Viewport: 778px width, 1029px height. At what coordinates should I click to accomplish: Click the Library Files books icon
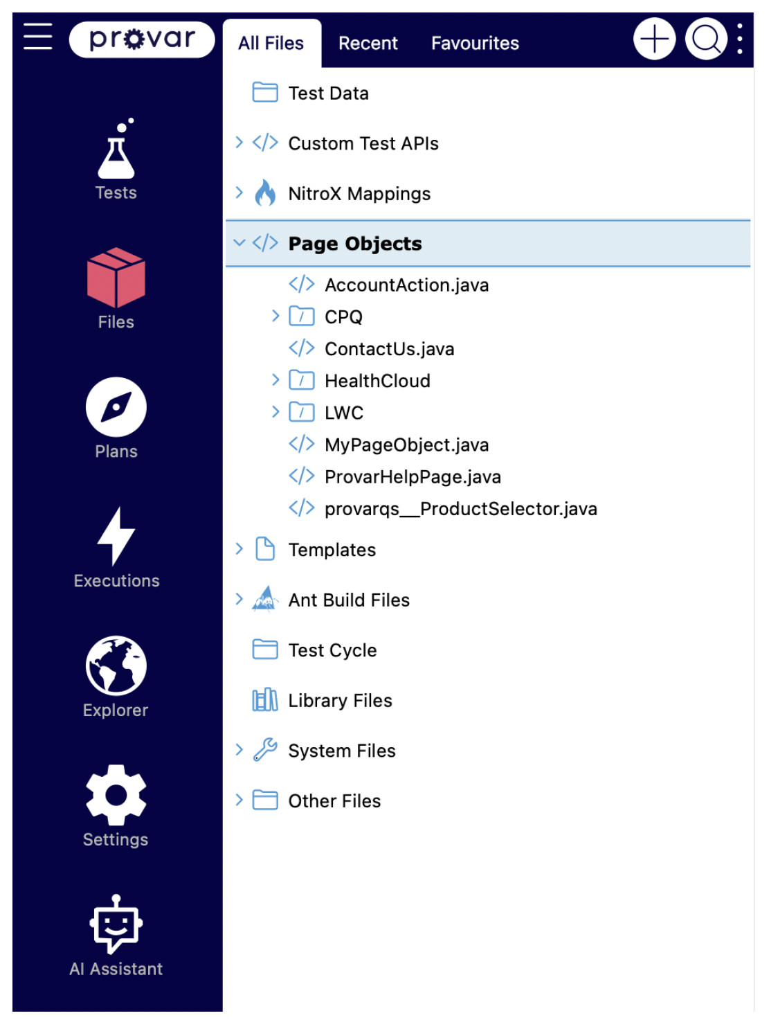265,700
